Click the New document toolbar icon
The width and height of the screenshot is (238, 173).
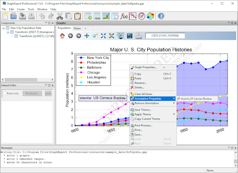[x=5, y=16]
